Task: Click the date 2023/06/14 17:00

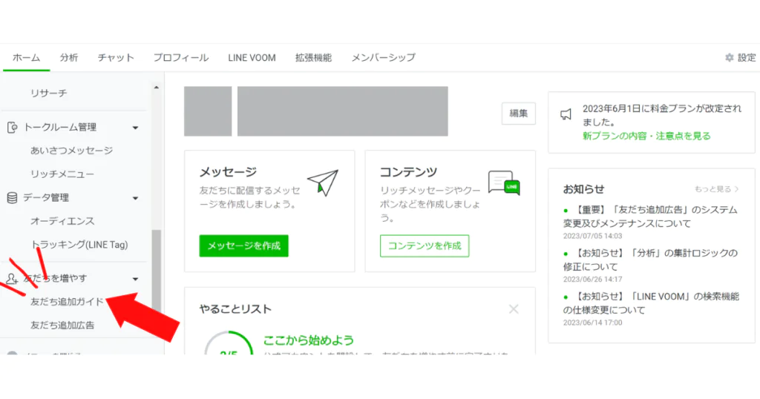Action: point(592,323)
